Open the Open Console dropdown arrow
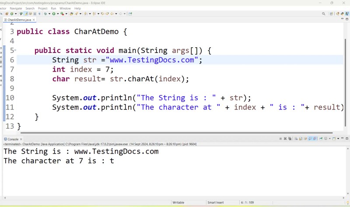Viewport: 350px width, 207px height. pos(338,139)
